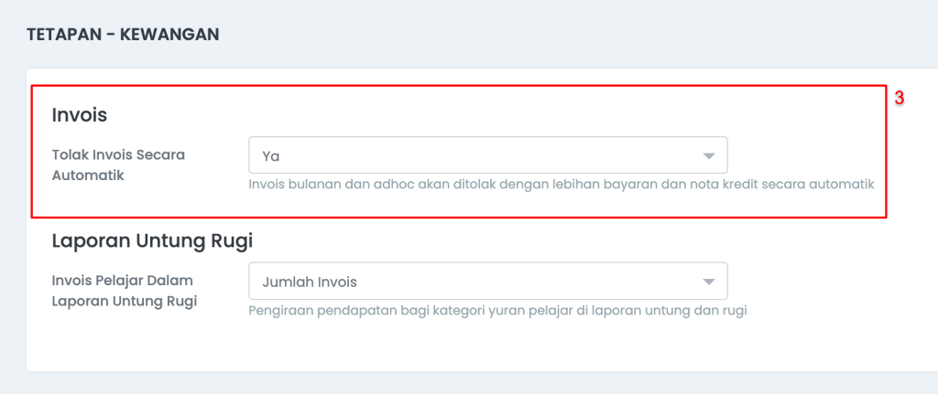Viewport: 938px width, 394px height.
Task: Click the 'TETAPAN - KEWANGAN' page title
Action: [124, 34]
